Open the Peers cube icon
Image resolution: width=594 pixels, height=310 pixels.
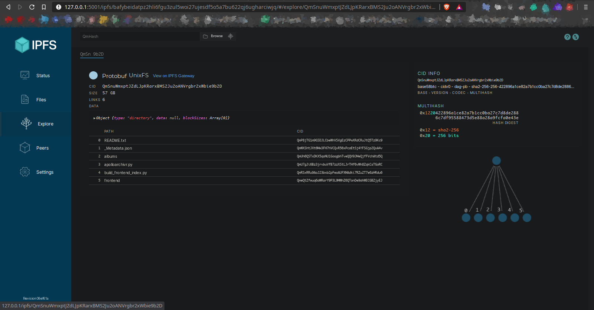pyautogui.click(x=25, y=148)
